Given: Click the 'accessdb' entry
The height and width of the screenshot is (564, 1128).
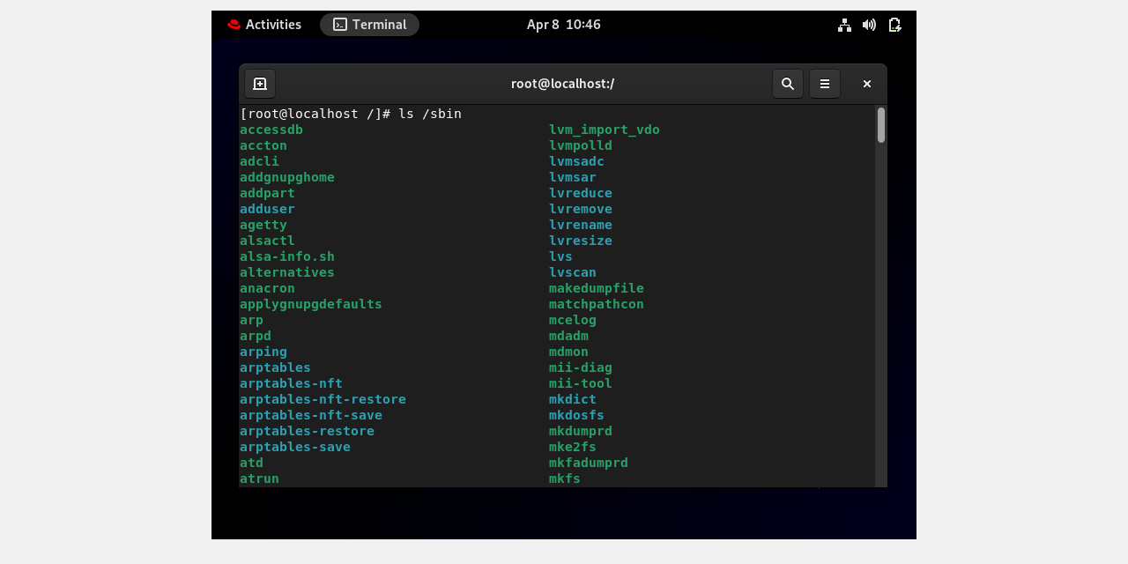Looking at the screenshot, I should (x=271, y=130).
